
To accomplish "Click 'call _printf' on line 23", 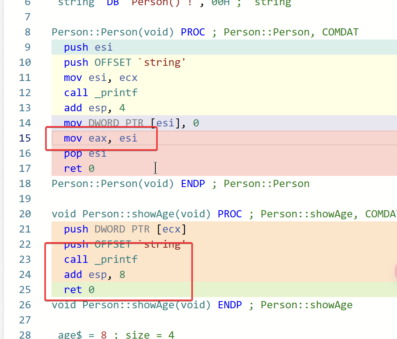I will click(x=101, y=260).
